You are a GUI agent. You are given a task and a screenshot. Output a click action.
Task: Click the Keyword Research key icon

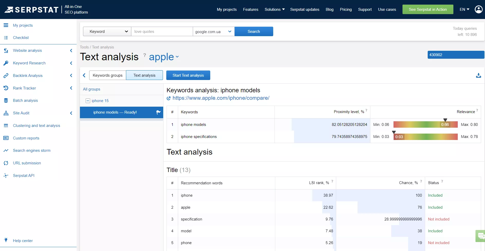[x=6, y=63]
